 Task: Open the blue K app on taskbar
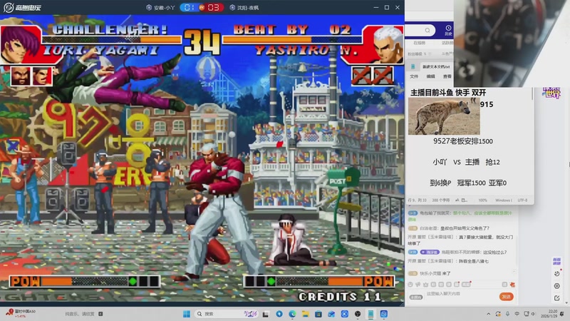click(x=345, y=314)
